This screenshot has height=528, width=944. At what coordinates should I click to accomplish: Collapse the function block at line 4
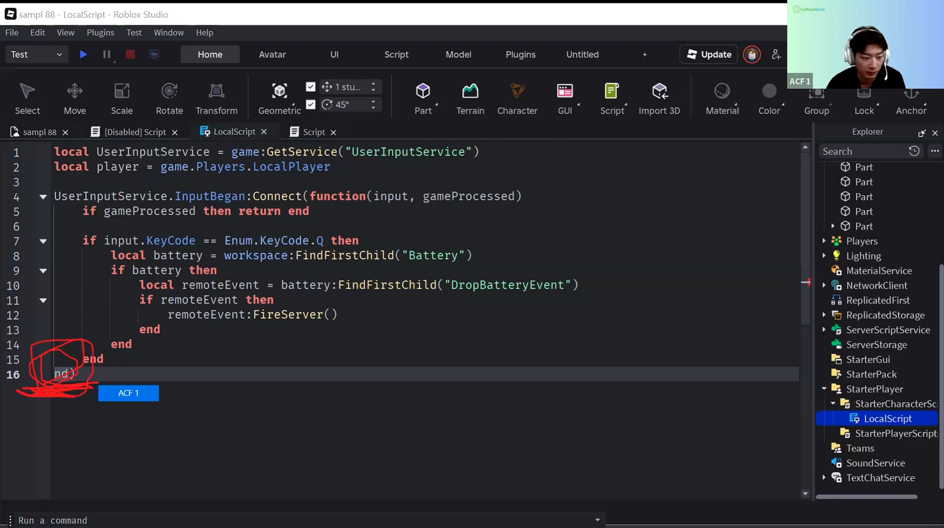coord(43,197)
